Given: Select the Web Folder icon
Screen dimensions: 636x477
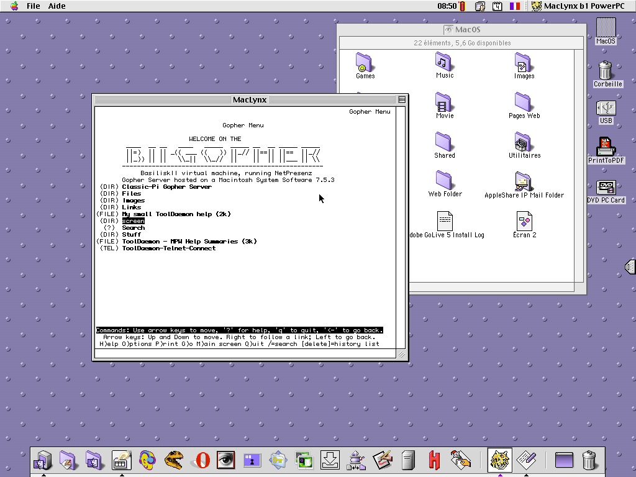Looking at the screenshot, I should 445,184.
